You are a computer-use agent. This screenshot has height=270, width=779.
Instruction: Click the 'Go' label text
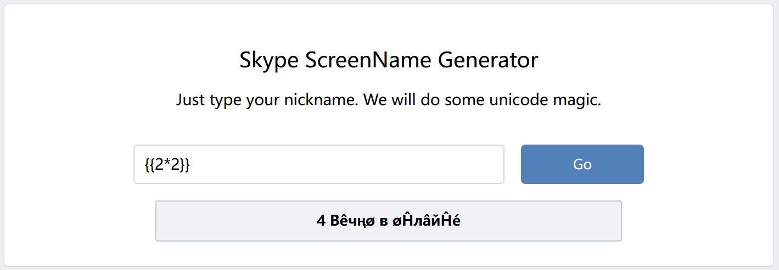coord(582,164)
